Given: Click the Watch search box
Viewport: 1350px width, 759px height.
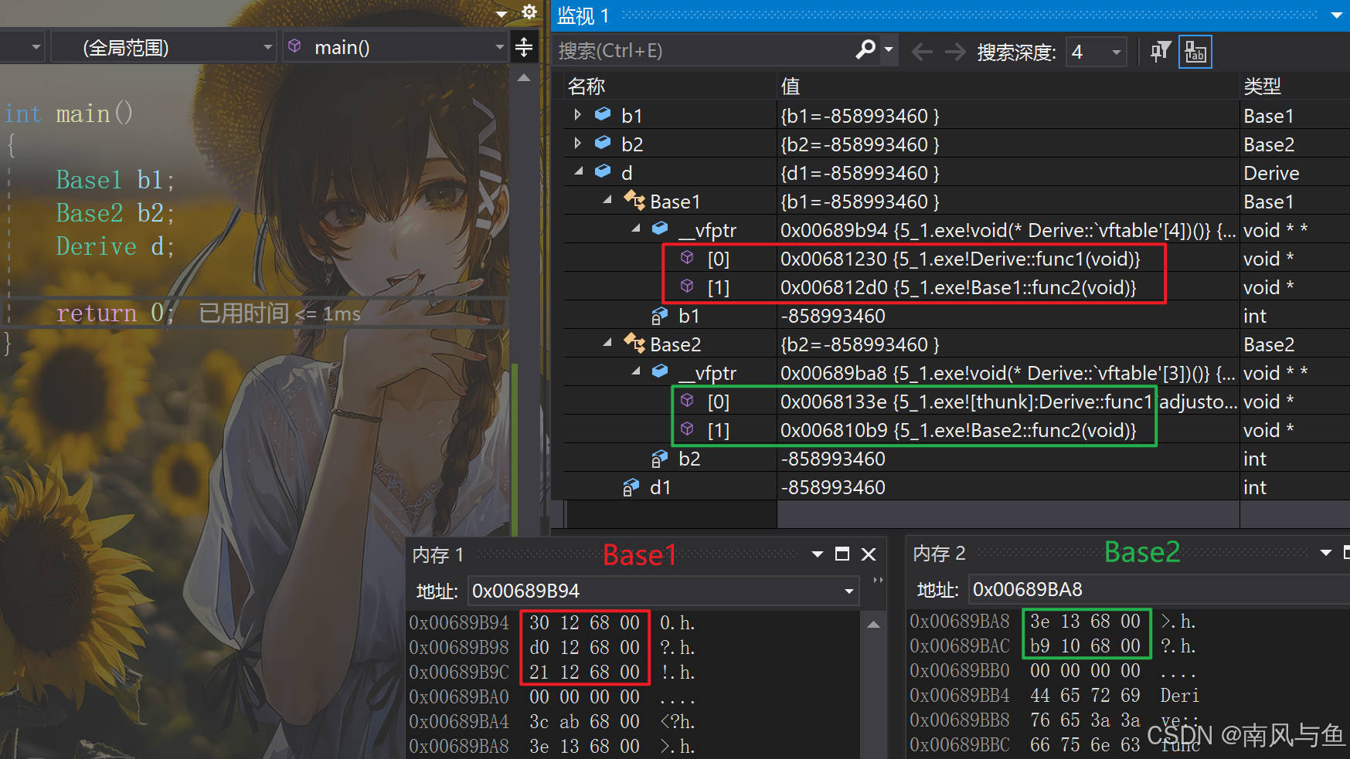Looking at the screenshot, I should pos(703,51).
